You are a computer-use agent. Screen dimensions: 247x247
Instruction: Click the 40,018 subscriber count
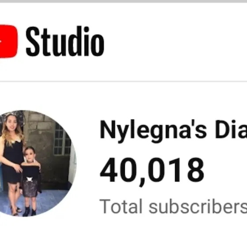[x=152, y=171]
